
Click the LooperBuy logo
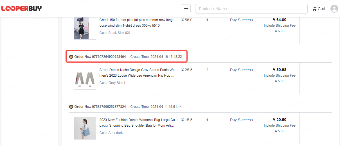tap(21, 8)
